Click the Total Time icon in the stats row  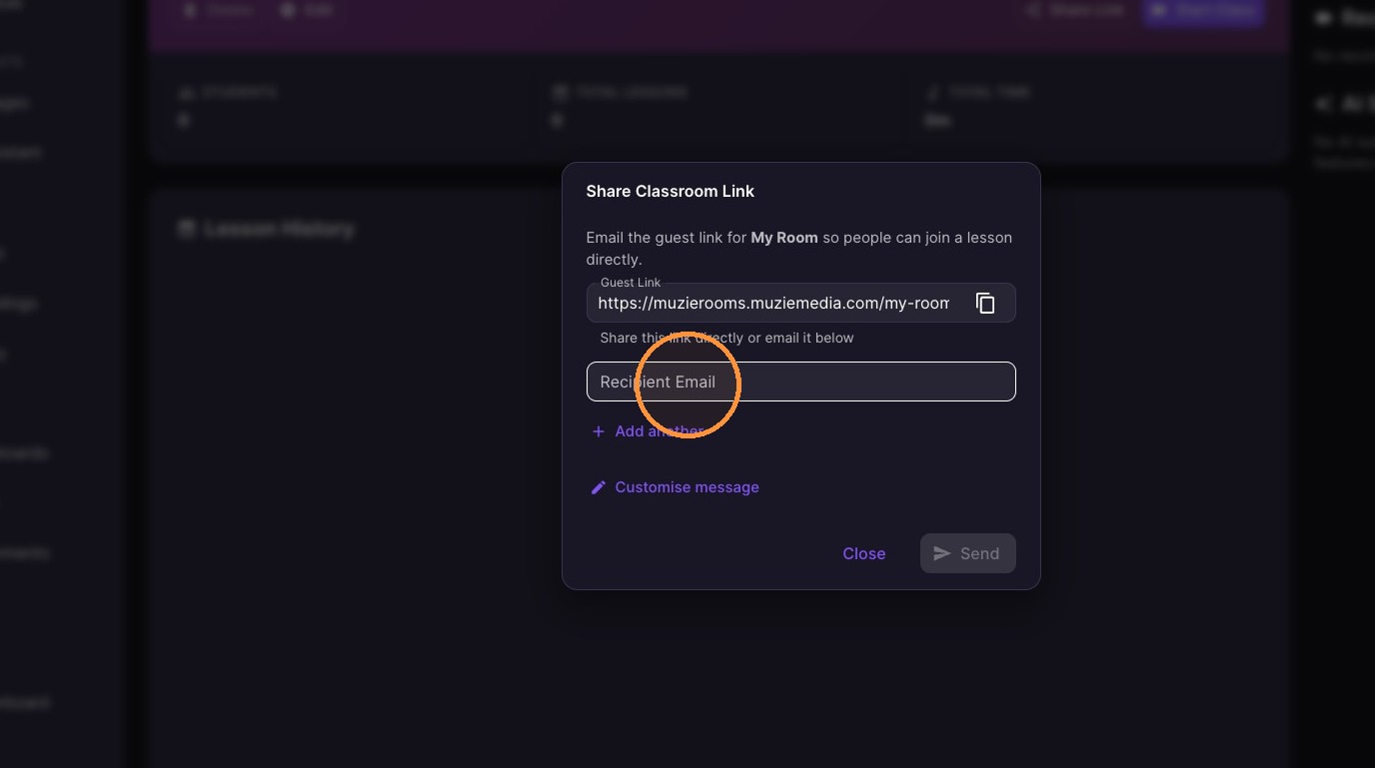click(x=935, y=92)
